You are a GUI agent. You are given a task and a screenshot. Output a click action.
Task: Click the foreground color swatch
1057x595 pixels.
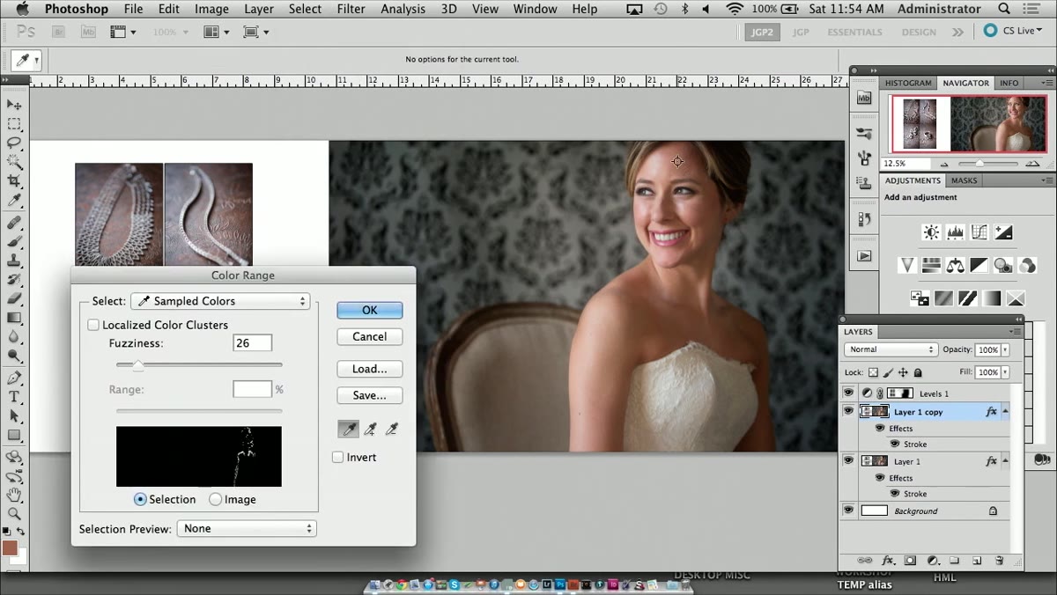pyautogui.click(x=10, y=548)
